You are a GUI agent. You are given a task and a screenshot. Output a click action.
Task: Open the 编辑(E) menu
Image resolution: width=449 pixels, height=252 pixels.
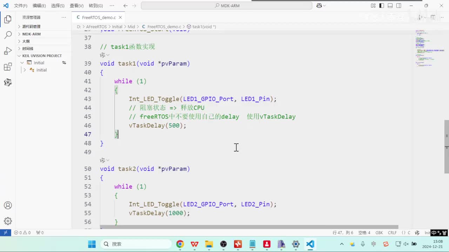pyautogui.click(x=39, y=6)
